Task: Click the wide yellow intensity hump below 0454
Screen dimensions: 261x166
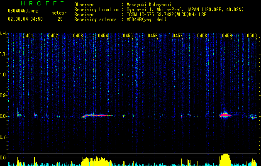Action: [97, 161]
